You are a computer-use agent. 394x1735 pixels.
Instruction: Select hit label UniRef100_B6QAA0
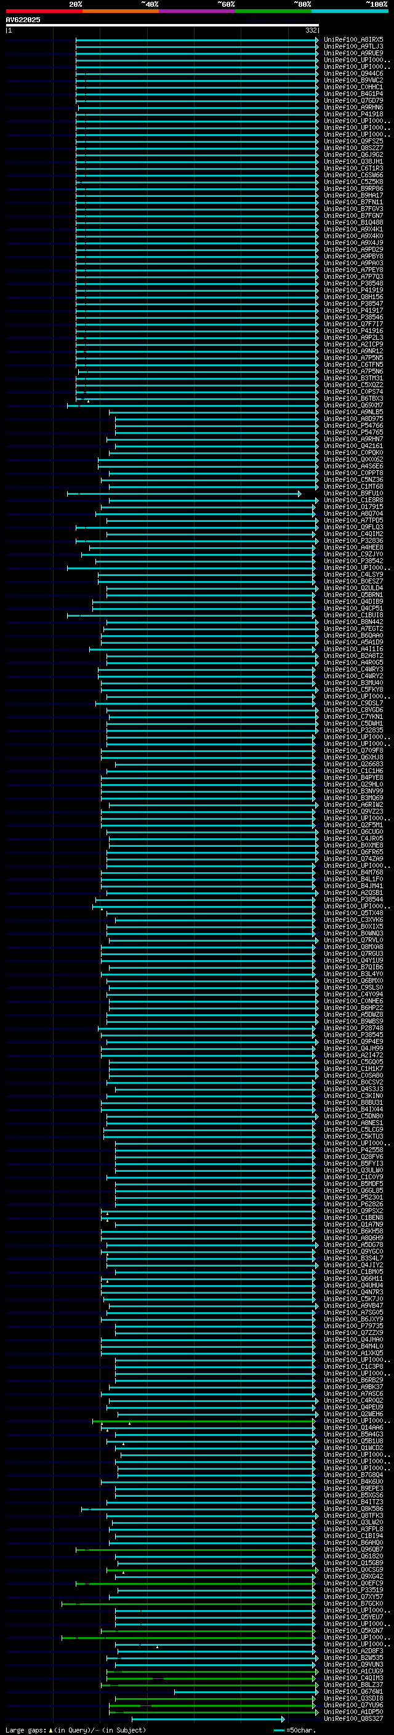coord(353,636)
